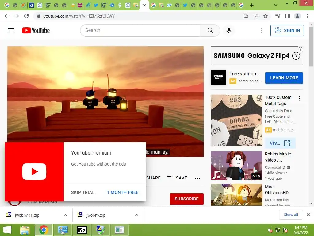Open the security shield taskbar app
Viewport: 314px width, 236px height.
(101, 230)
